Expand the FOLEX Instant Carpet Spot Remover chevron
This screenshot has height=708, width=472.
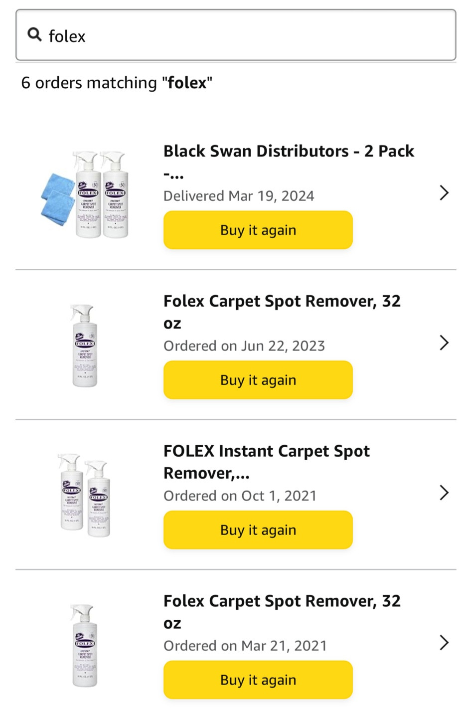pyautogui.click(x=444, y=493)
